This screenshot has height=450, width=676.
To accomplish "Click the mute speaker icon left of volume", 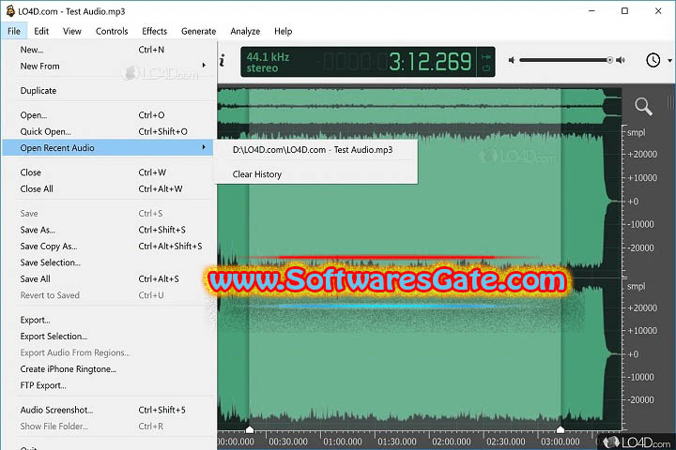I will point(512,60).
